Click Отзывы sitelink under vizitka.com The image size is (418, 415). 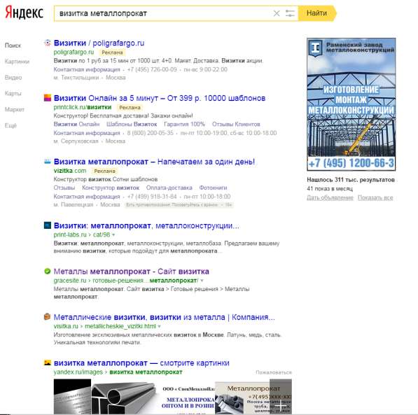(64, 188)
